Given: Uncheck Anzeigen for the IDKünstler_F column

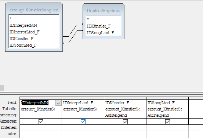Looking at the screenshot, I should coord(125,122).
